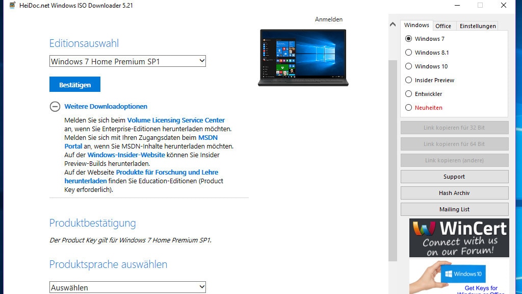Open the Editionsauswahl dropdown showing Windows 7 Home Premium SP1
This screenshot has height=294, width=522.
[127, 61]
